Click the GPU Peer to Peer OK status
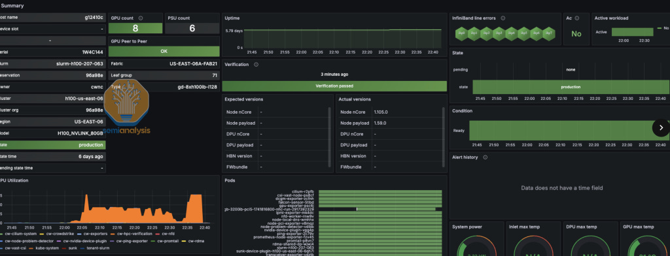Viewport: 670px width, 256px height. point(164,51)
